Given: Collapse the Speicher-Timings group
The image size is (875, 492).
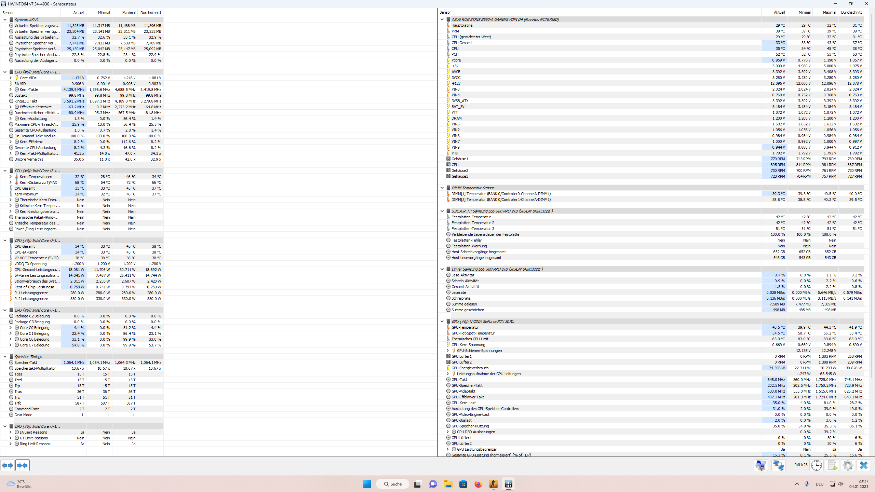Looking at the screenshot, I should [x=5, y=357].
